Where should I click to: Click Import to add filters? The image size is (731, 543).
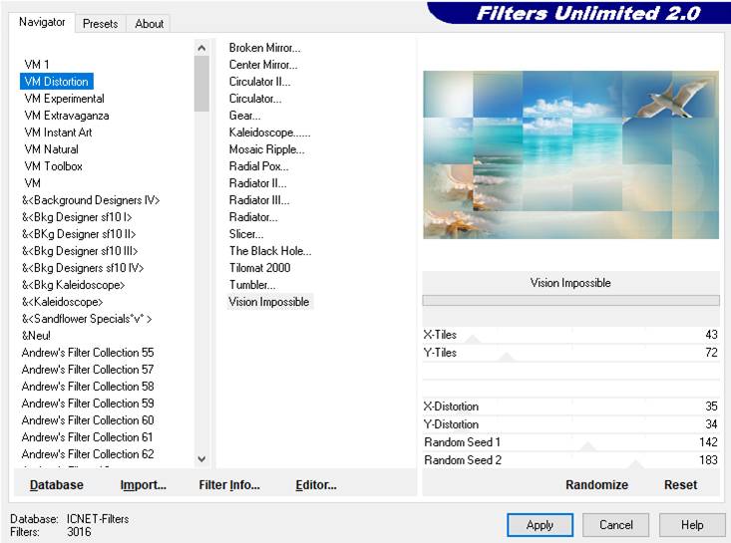[x=143, y=485]
